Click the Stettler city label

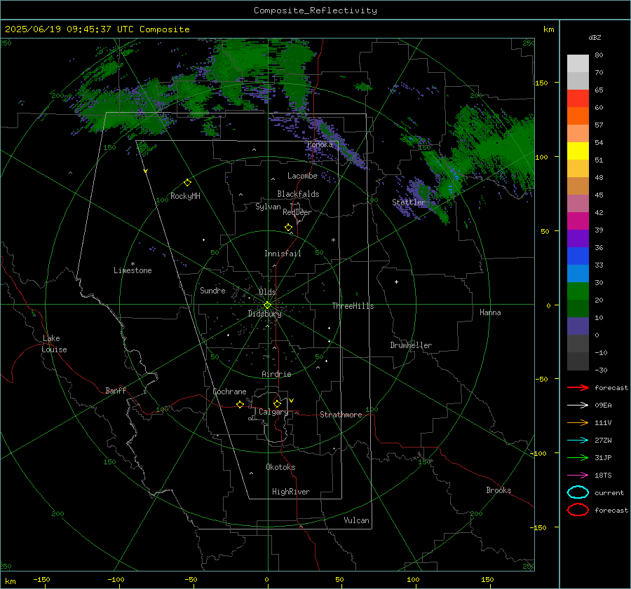click(409, 202)
